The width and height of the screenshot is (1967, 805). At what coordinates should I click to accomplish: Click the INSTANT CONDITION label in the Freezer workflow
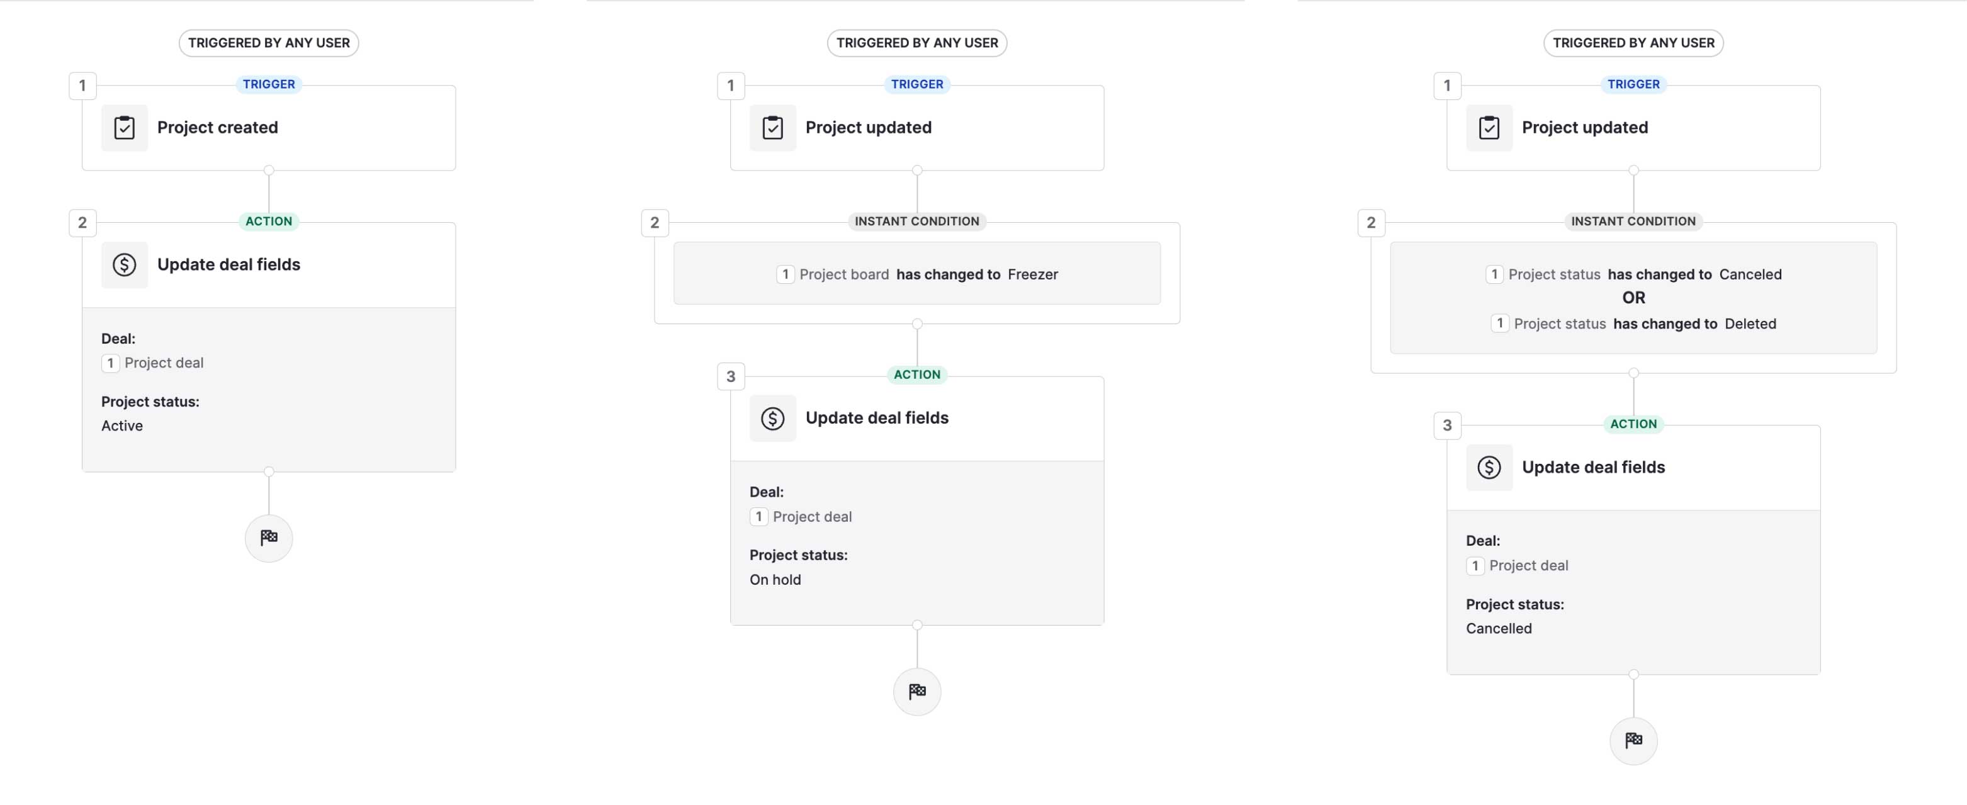[x=916, y=222]
